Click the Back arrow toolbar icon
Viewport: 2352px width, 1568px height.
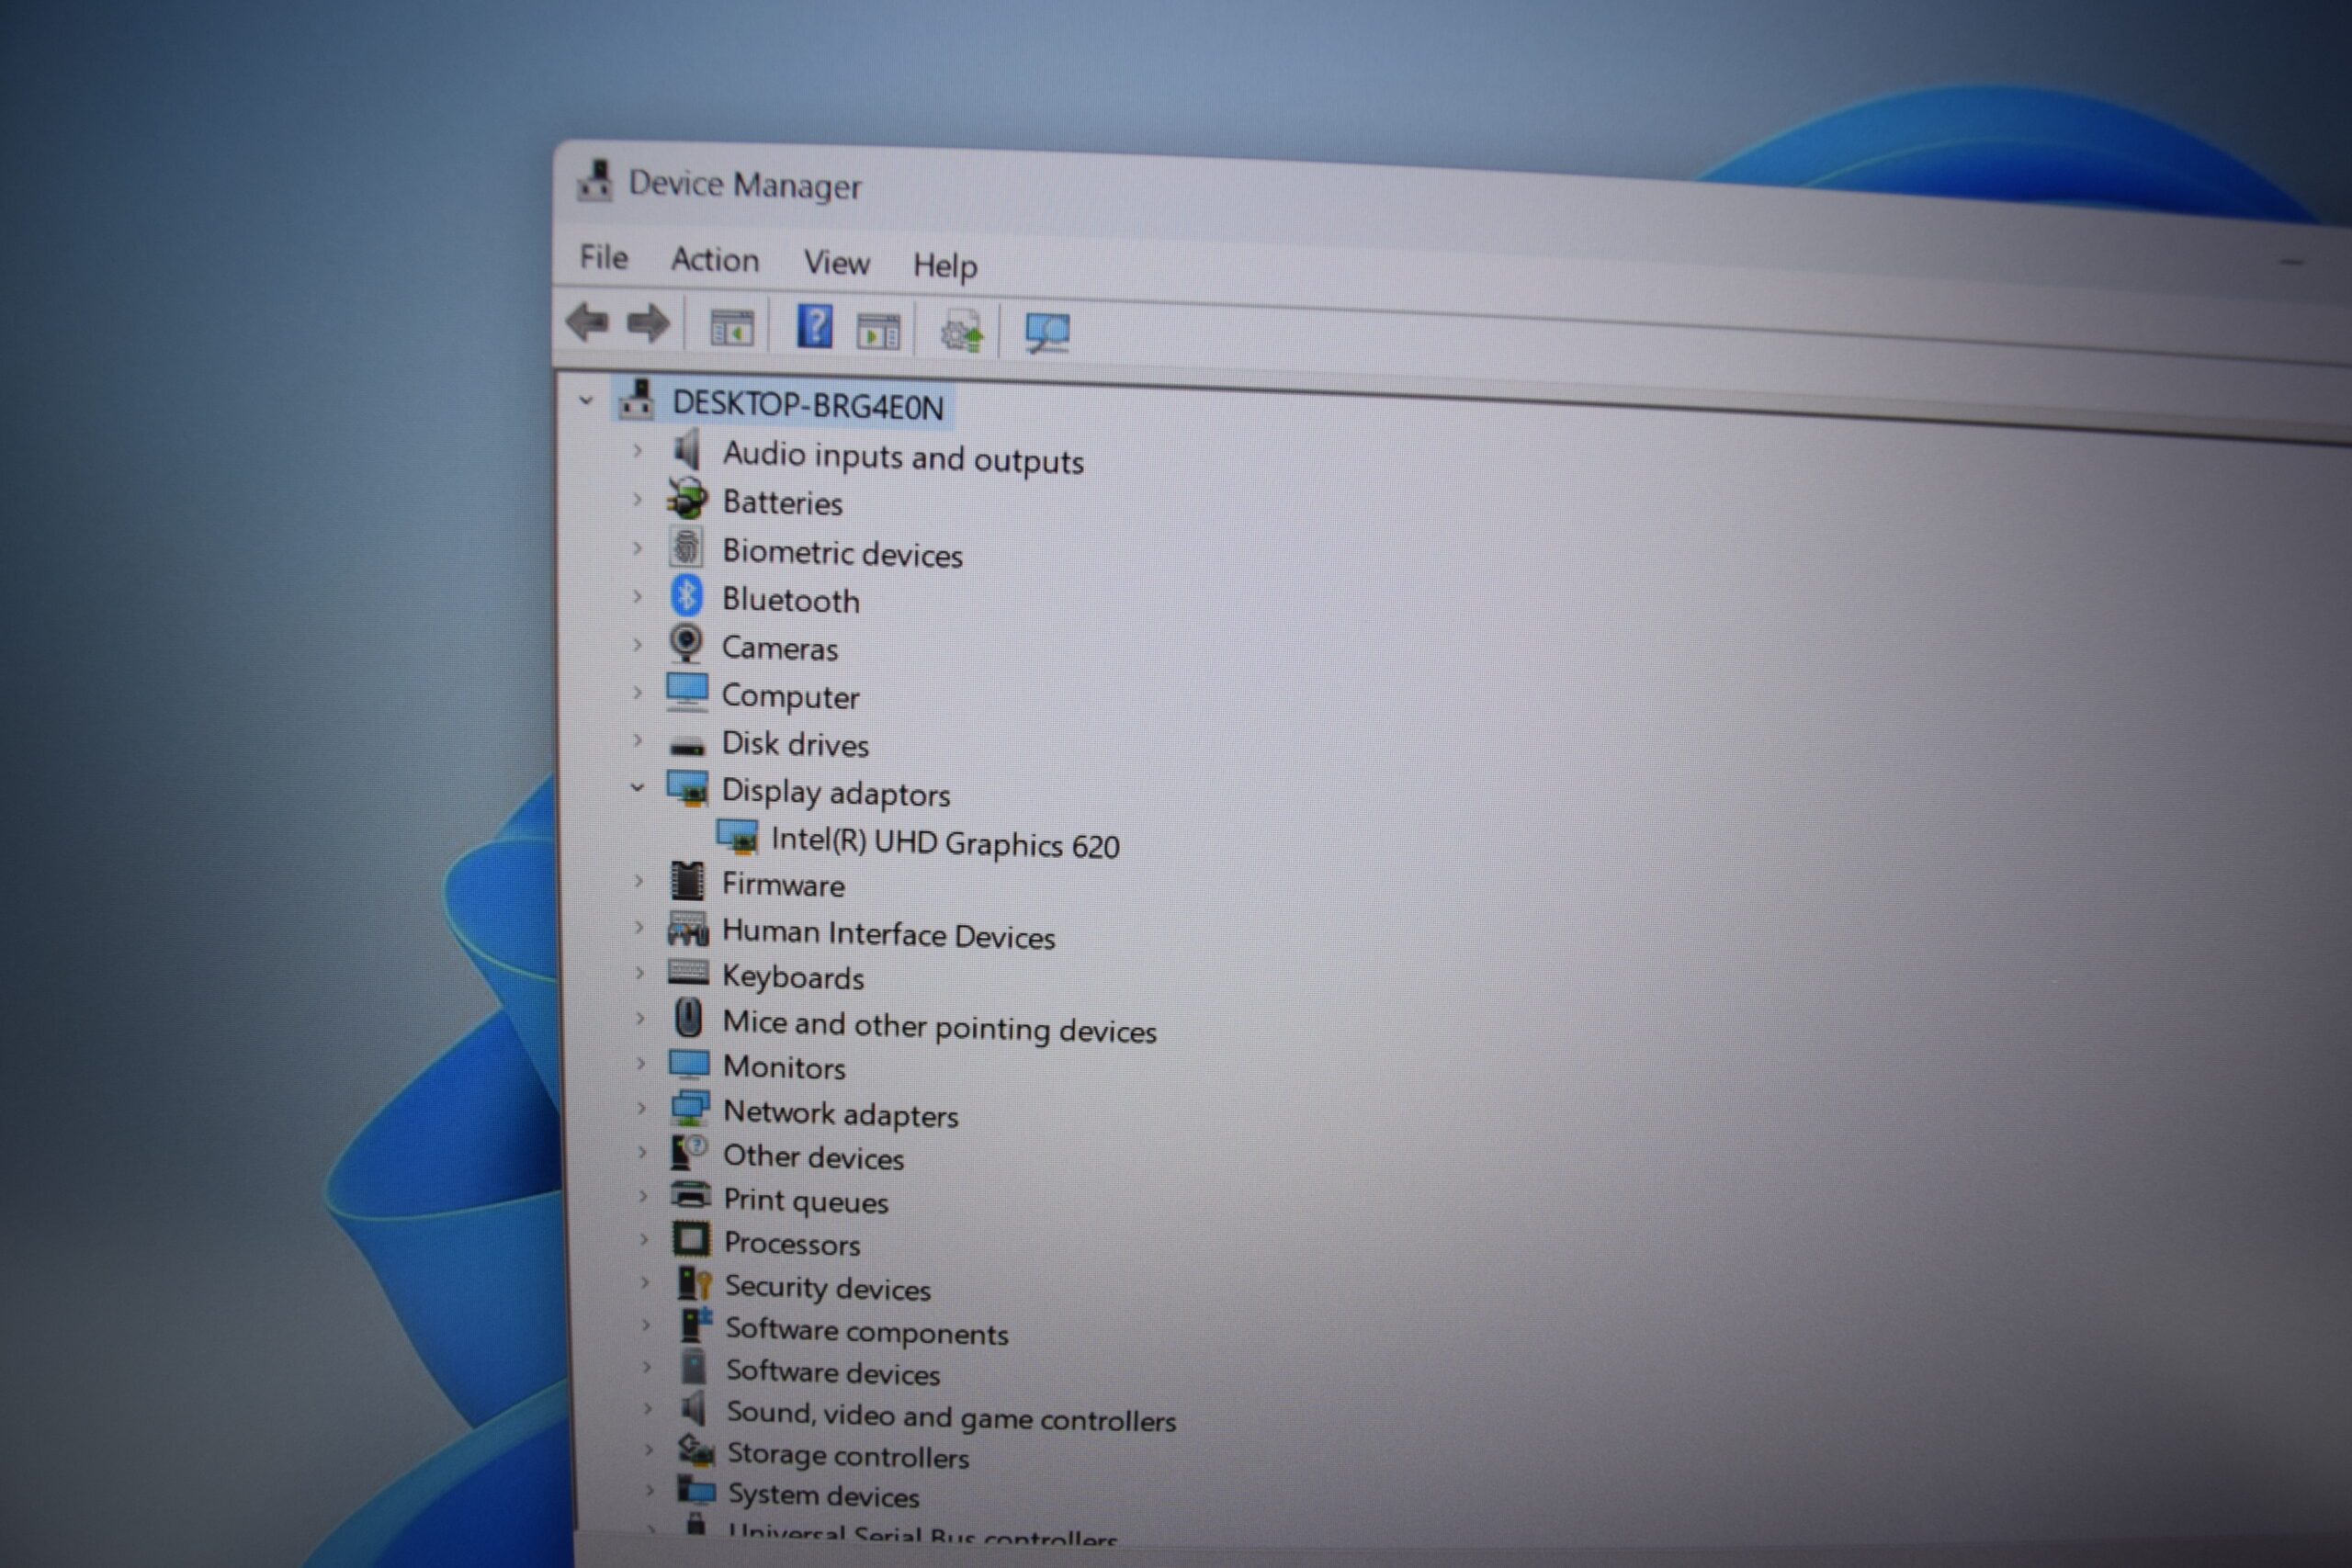click(587, 322)
